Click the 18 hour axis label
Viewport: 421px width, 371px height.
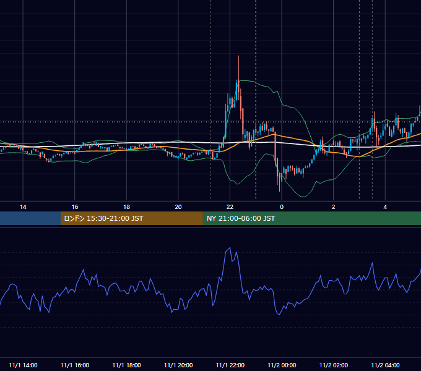pos(126,207)
